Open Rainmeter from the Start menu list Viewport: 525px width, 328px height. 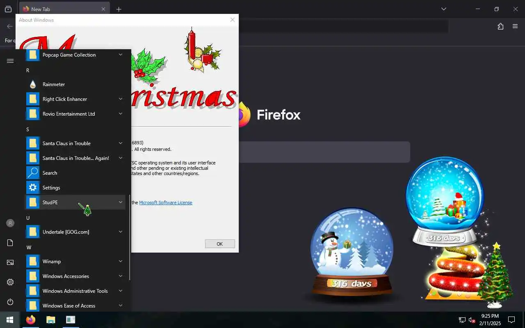[75, 84]
